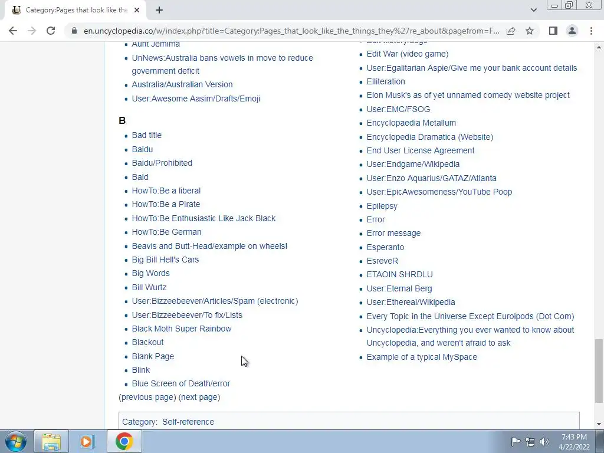Bookmark this page with the star icon
This screenshot has height=453, width=604.
pos(530,31)
